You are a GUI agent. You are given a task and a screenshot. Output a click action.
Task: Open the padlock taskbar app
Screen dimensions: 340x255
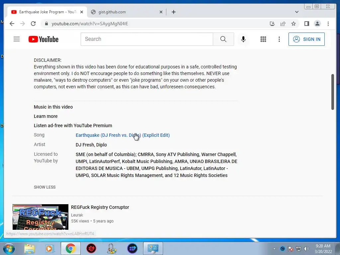point(112,248)
